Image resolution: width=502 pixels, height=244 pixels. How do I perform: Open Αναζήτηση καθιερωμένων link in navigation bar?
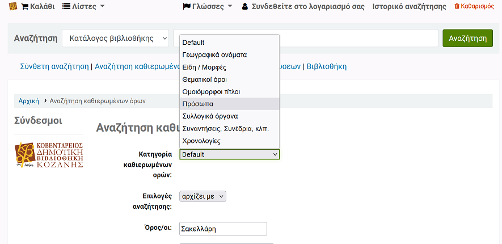(x=137, y=66)
